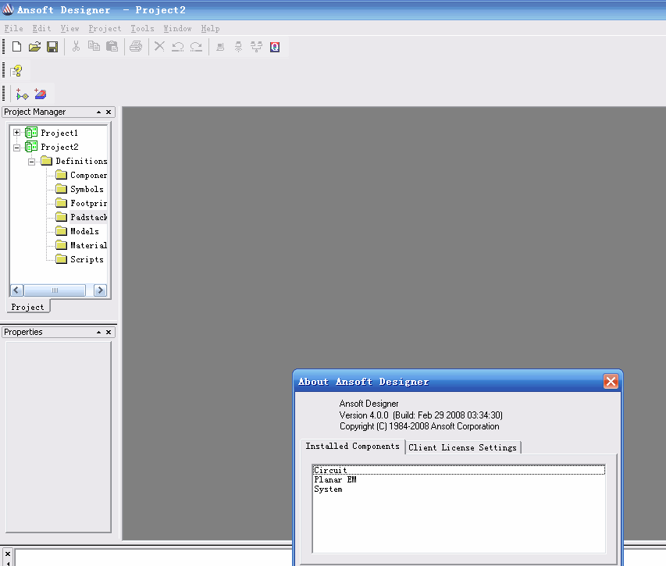Open the blue Q toolbar icon

275,47
